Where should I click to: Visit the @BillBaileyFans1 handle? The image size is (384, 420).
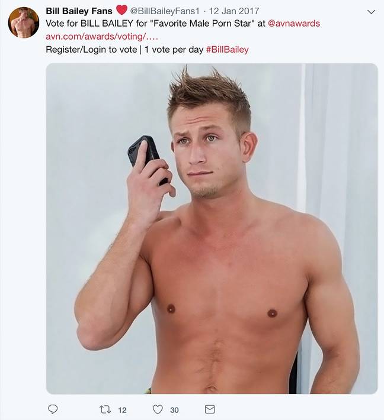165,11
